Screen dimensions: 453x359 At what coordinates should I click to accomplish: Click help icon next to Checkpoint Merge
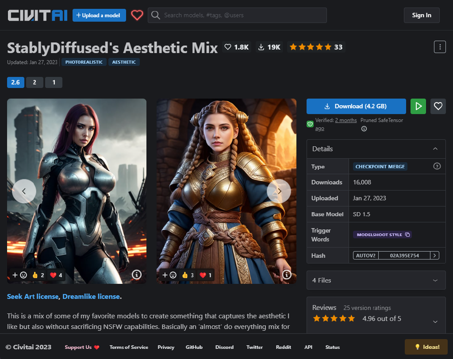click(x=437, y=166)
